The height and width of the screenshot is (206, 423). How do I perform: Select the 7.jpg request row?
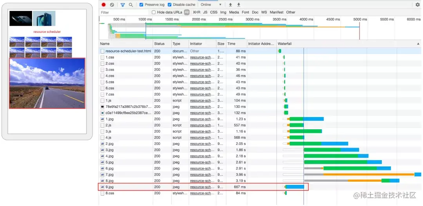point(260,175)
